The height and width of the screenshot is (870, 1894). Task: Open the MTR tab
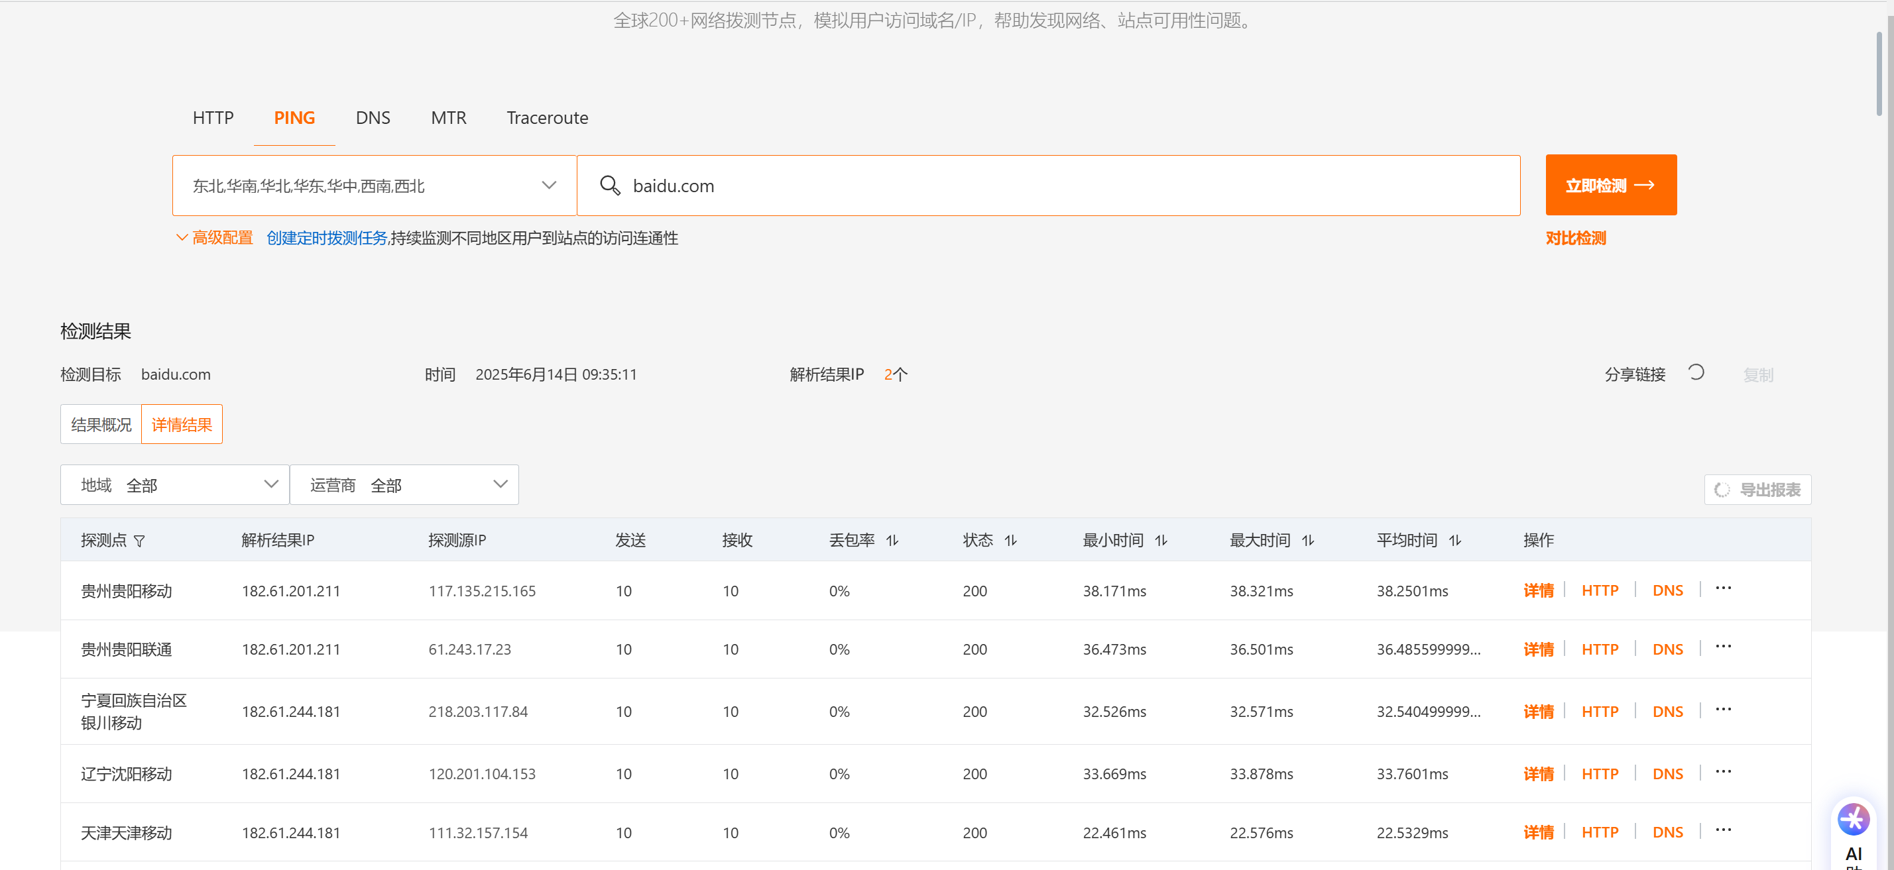pyautogui.click(x=449, y=117)
